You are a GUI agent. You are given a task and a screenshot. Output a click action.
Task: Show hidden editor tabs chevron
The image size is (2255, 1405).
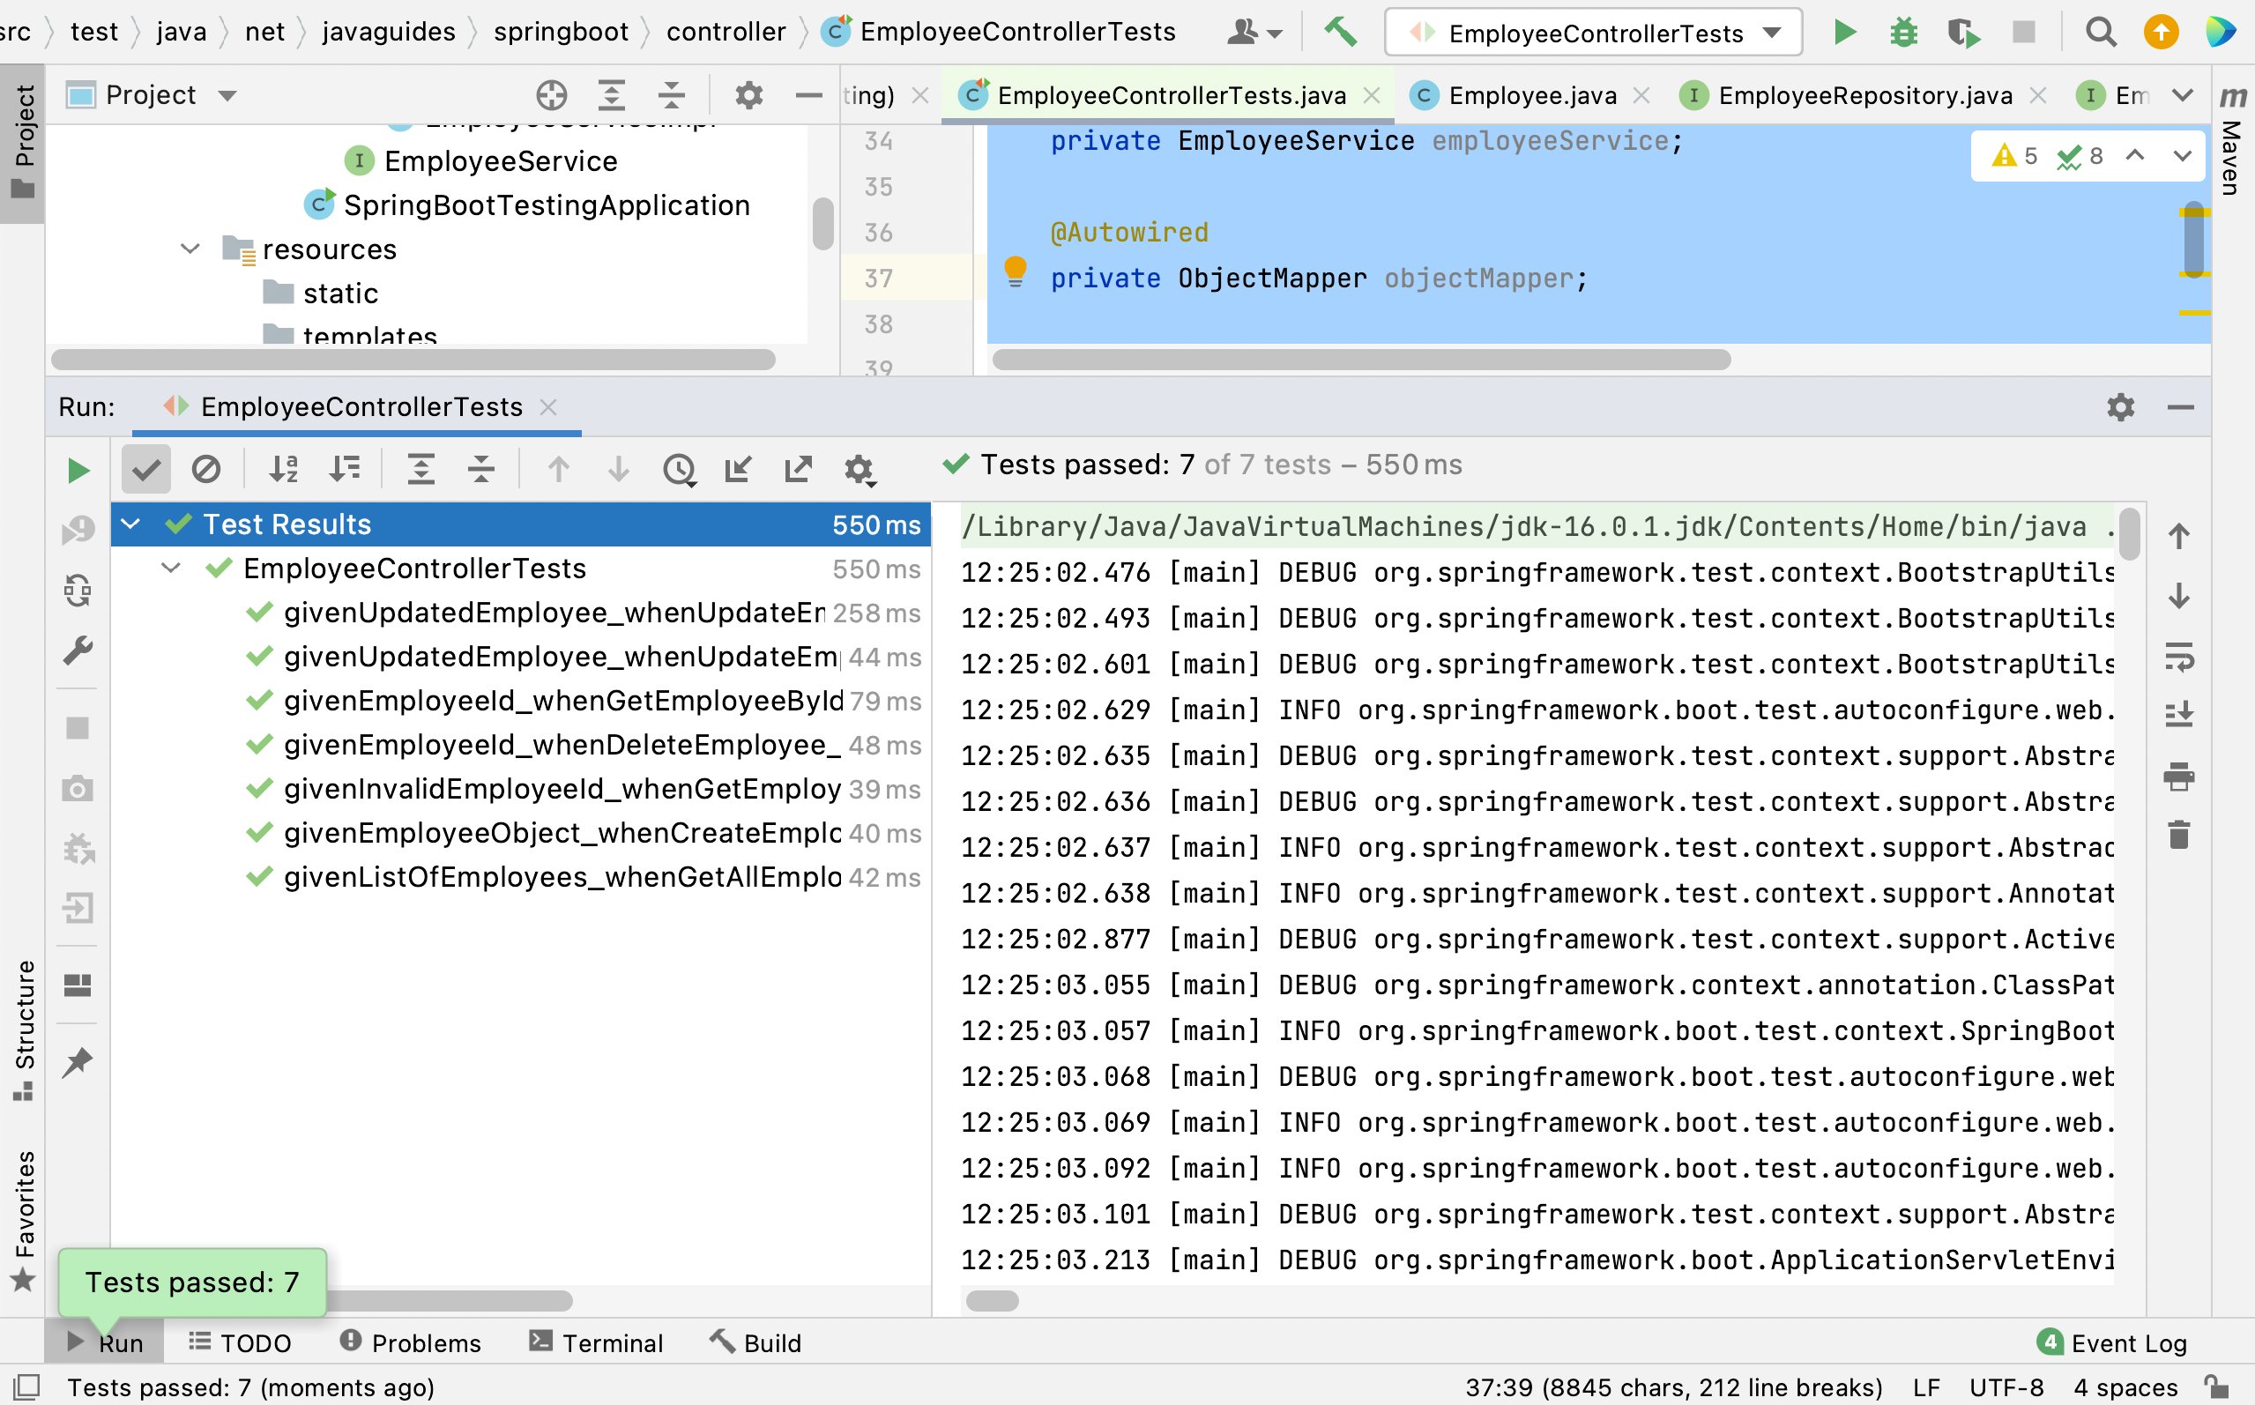[2183, 95]
